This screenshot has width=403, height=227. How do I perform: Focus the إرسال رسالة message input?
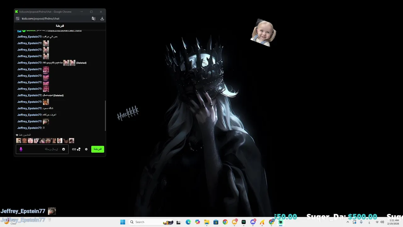pos(42,149)
